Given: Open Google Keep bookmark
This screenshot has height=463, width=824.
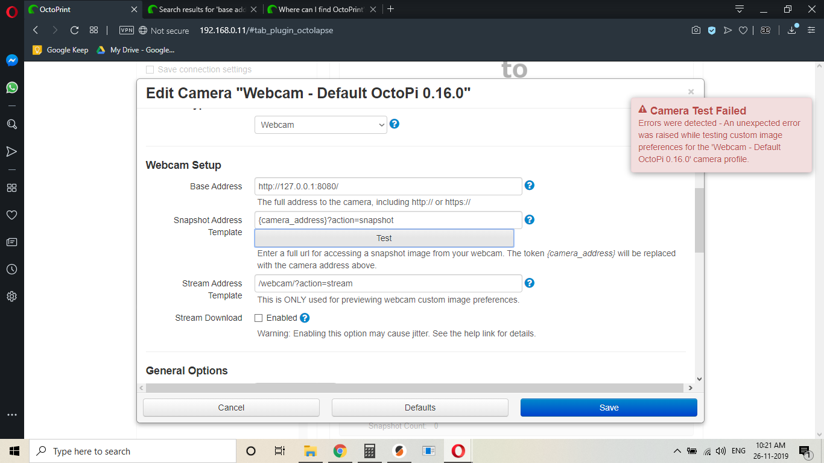Looking at the screenshot, I should click(61, 50).
